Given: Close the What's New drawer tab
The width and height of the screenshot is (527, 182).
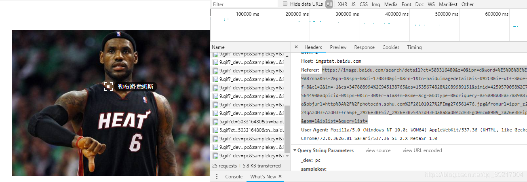Looking at the screenshot, I should point(280,177).
